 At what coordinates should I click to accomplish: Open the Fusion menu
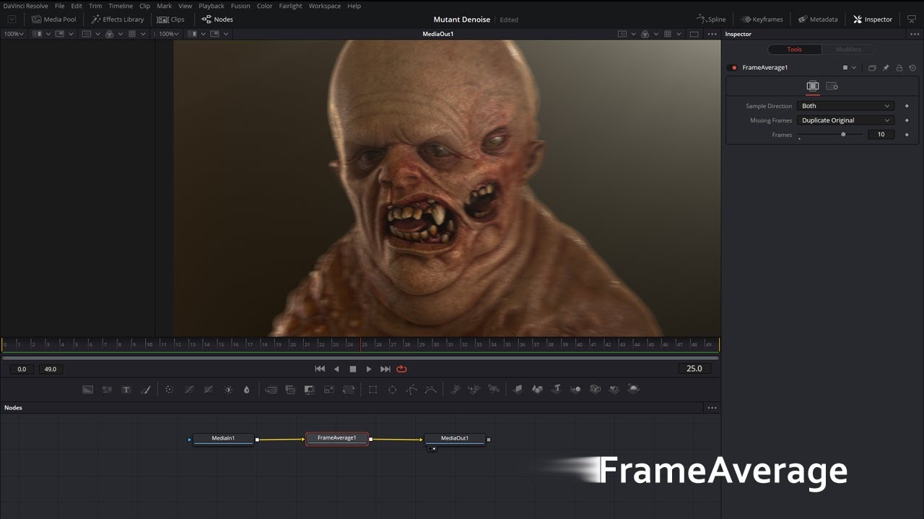tap(240, 6)
